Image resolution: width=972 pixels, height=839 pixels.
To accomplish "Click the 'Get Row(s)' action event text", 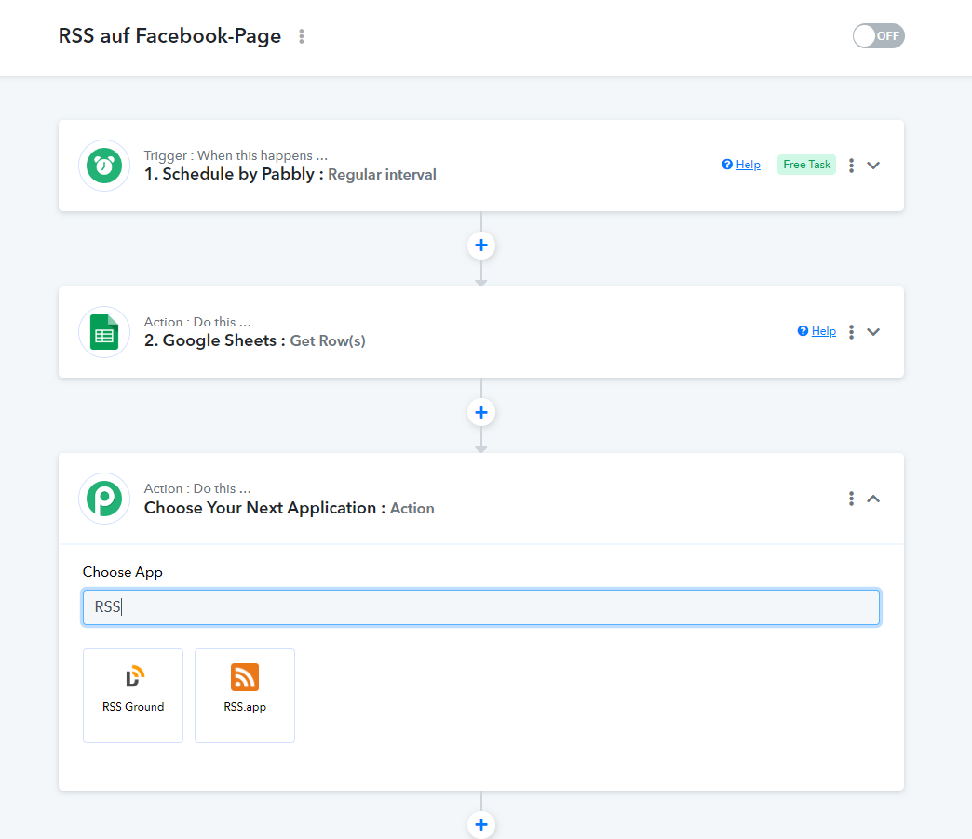I will click(x=328, y=341).
